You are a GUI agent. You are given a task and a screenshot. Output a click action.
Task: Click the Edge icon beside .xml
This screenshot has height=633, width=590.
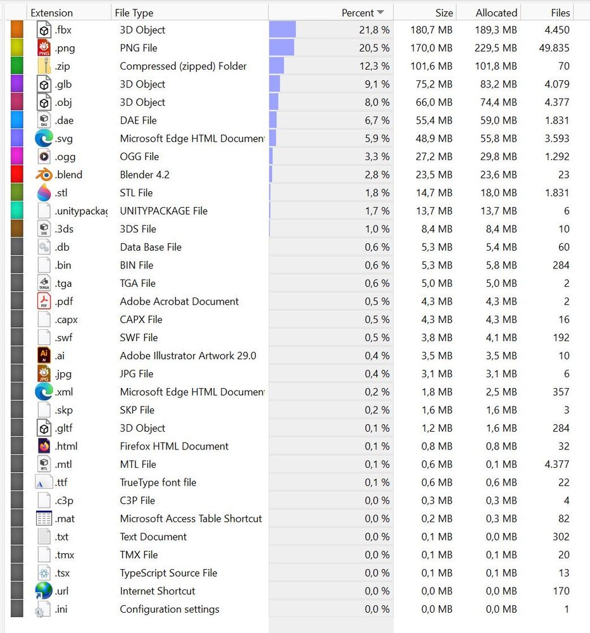44,392
